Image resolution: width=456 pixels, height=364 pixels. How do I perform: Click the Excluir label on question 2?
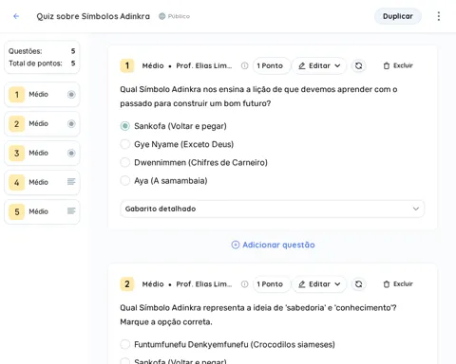click(x=403, y=284)
